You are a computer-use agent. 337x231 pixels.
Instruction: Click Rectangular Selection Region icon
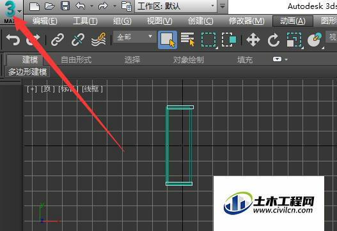(209, 40)
